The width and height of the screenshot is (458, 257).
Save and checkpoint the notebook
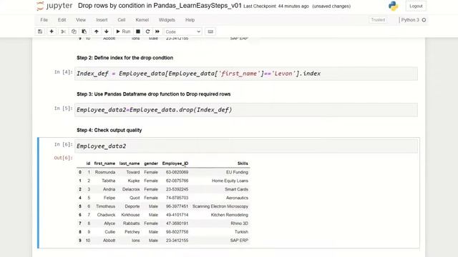[x=40, y=31]
